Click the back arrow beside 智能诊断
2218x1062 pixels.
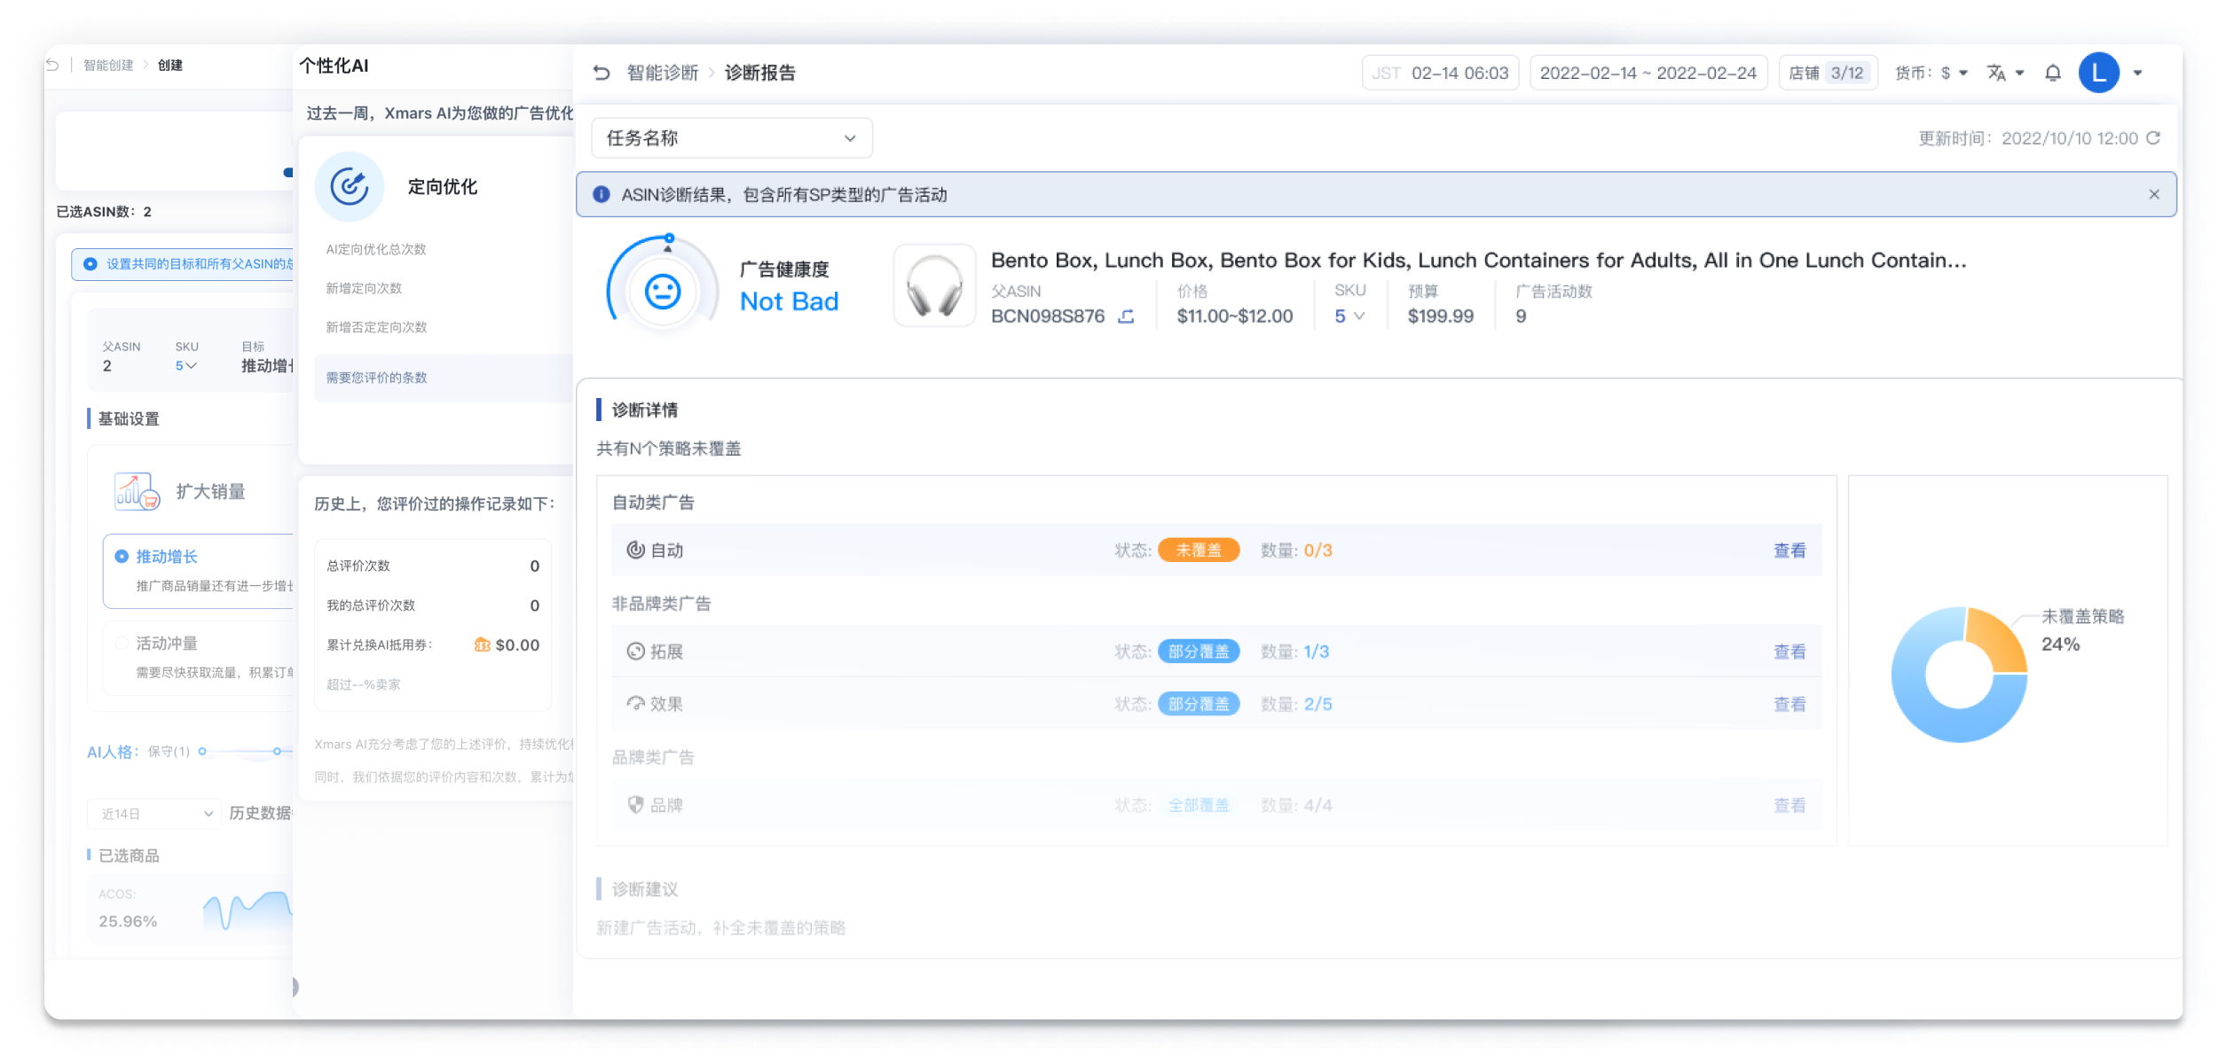602,73
